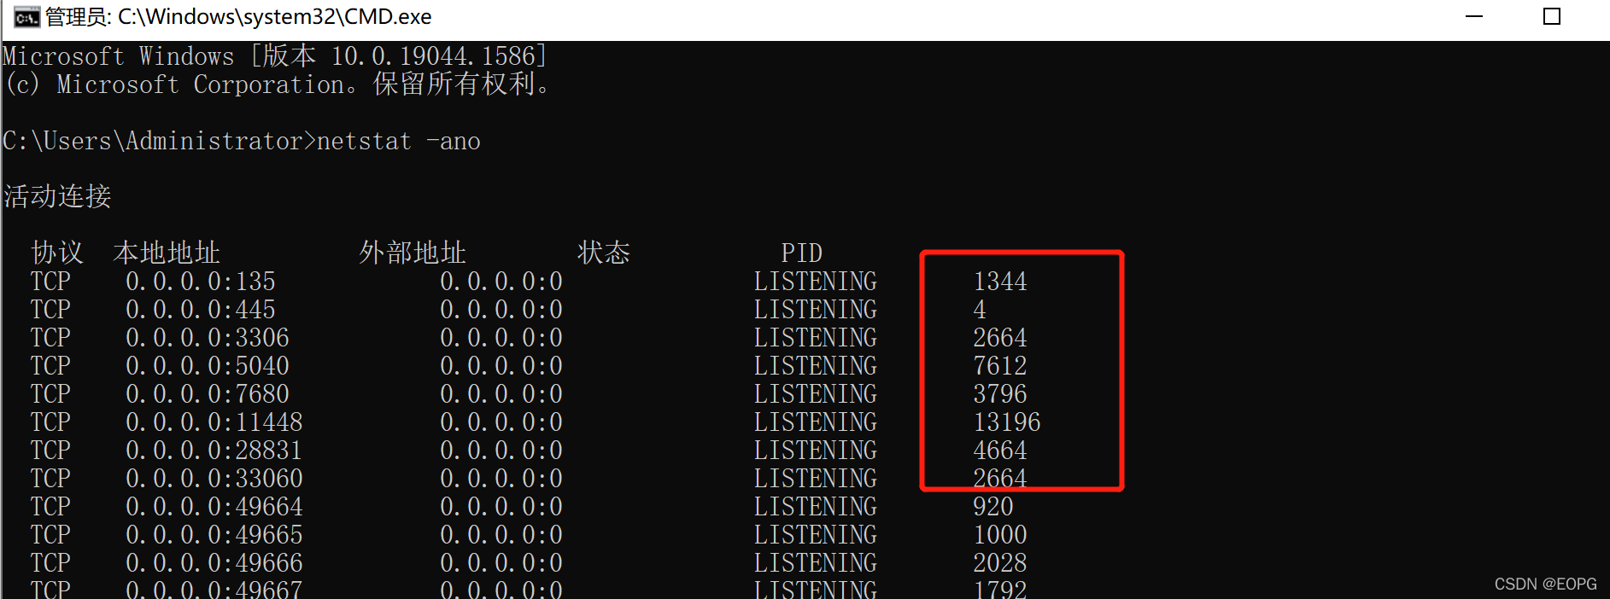Click PID value 3796
Image resolution: width=1610 pixels, height=599 pixels.
point(1000,394)
